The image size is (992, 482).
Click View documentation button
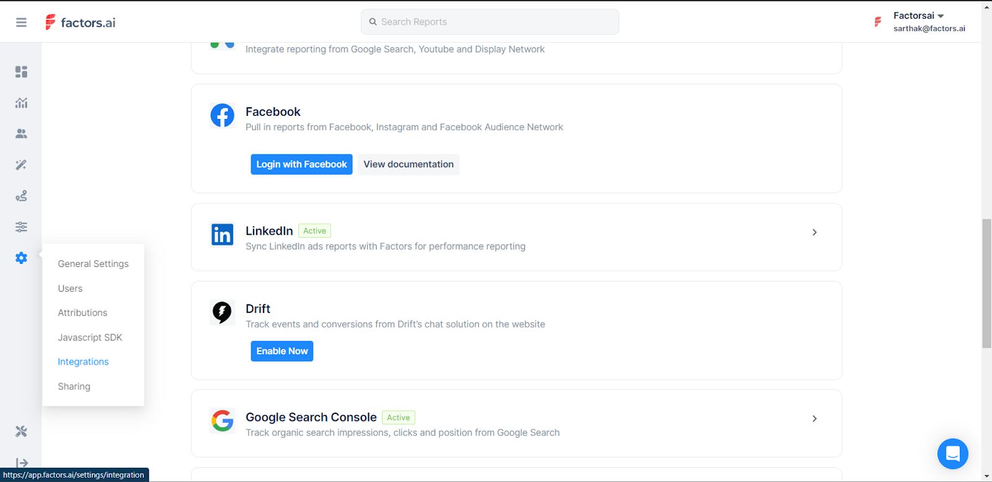pyautogui.click(x=409, y=164)
